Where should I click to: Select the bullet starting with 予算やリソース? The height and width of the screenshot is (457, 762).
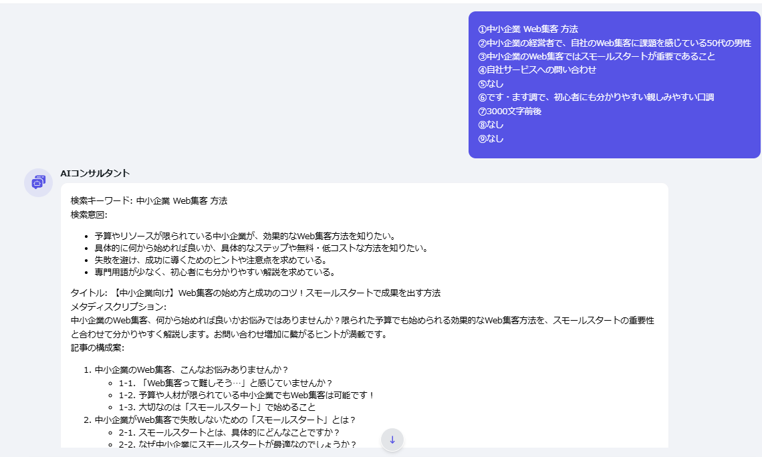(245, 236)
